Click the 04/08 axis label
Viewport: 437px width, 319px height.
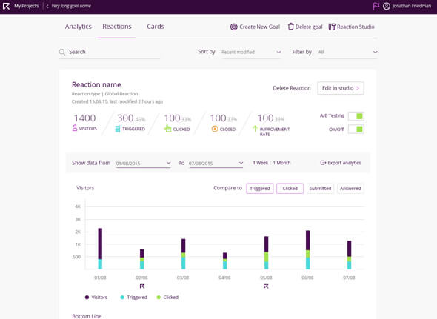point(224,278)
